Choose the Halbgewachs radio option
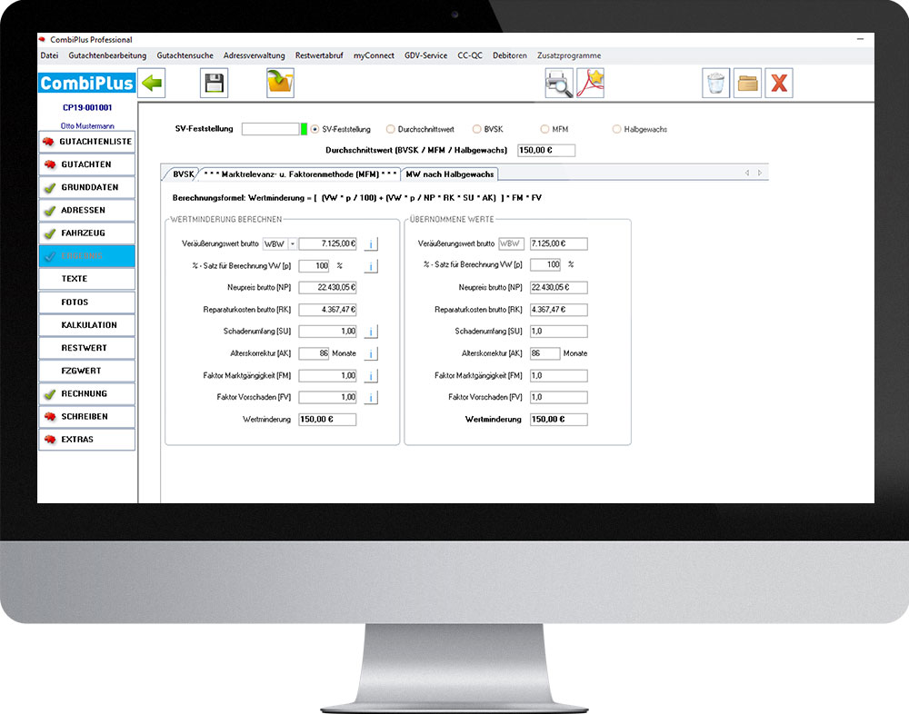 pos(617,130)
